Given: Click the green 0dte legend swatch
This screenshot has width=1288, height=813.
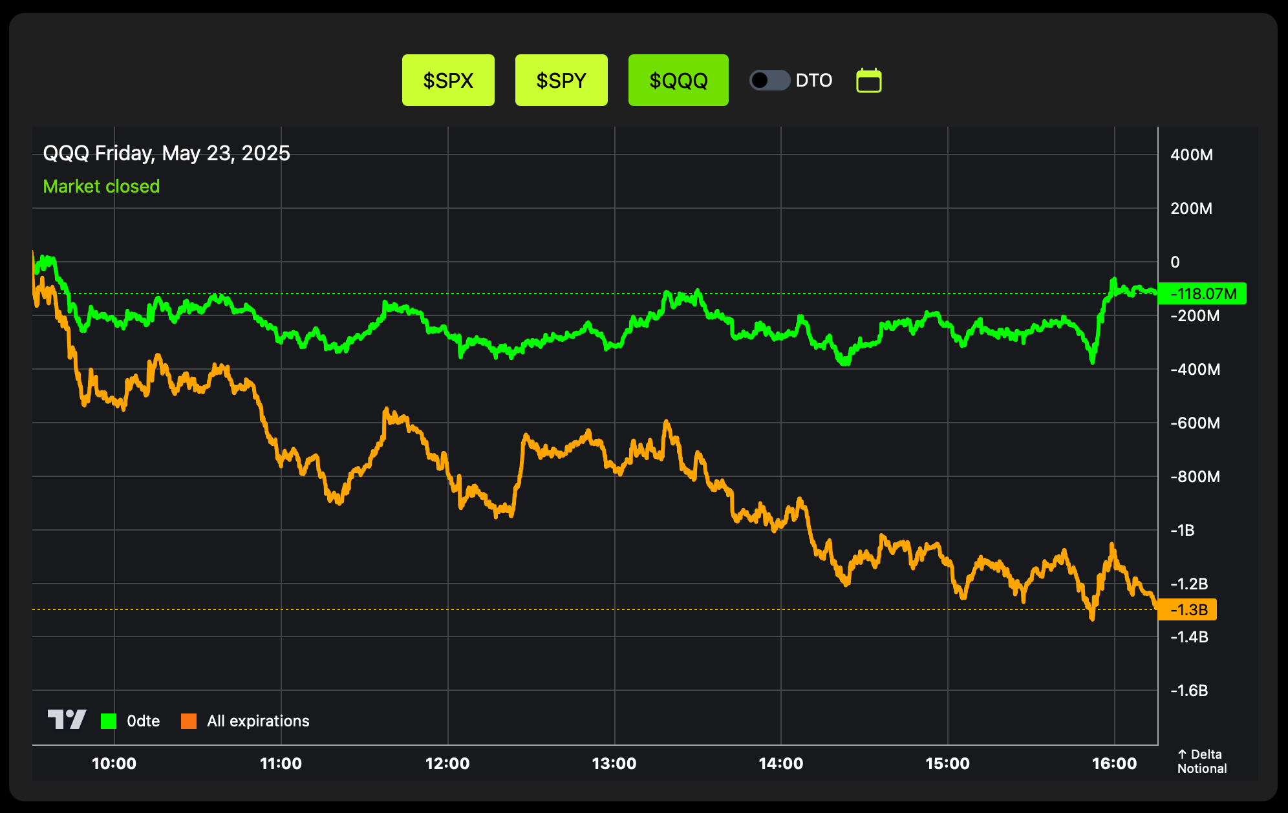Looking at the screenshot, I should tap(109, 721).
